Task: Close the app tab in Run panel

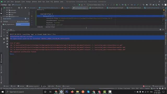Action: tap(13, 30)
